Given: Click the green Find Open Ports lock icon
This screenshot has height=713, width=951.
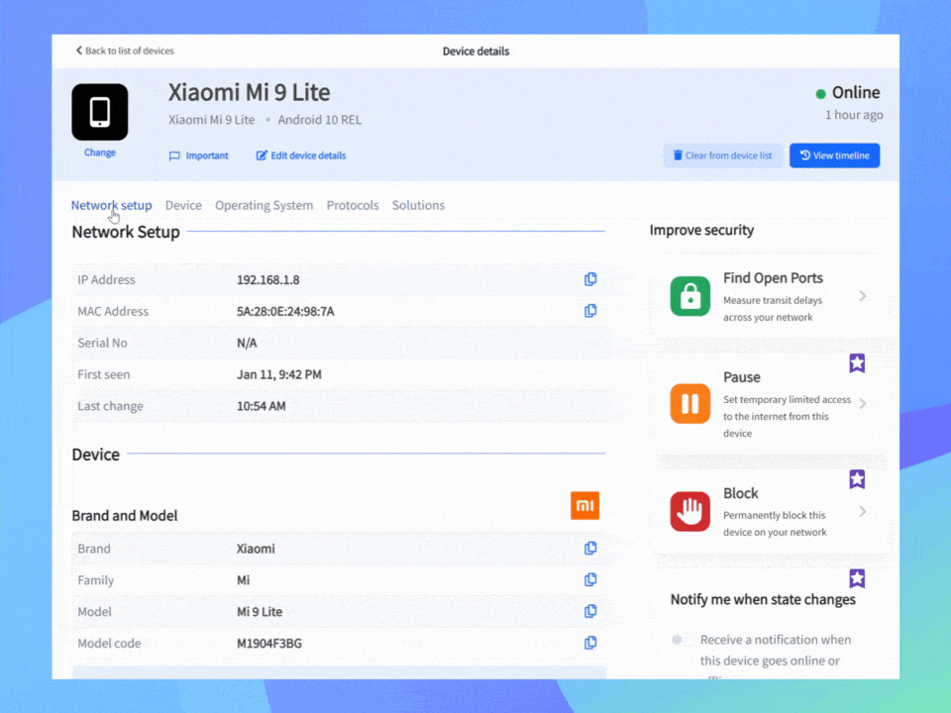Looking at the screenshot, I should point(690,296).
